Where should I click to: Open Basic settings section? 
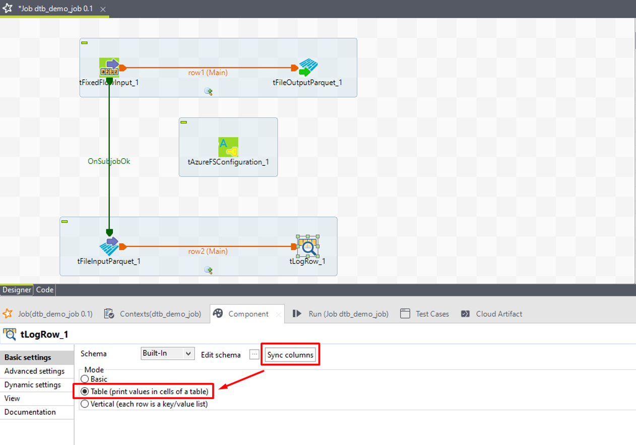37,357
